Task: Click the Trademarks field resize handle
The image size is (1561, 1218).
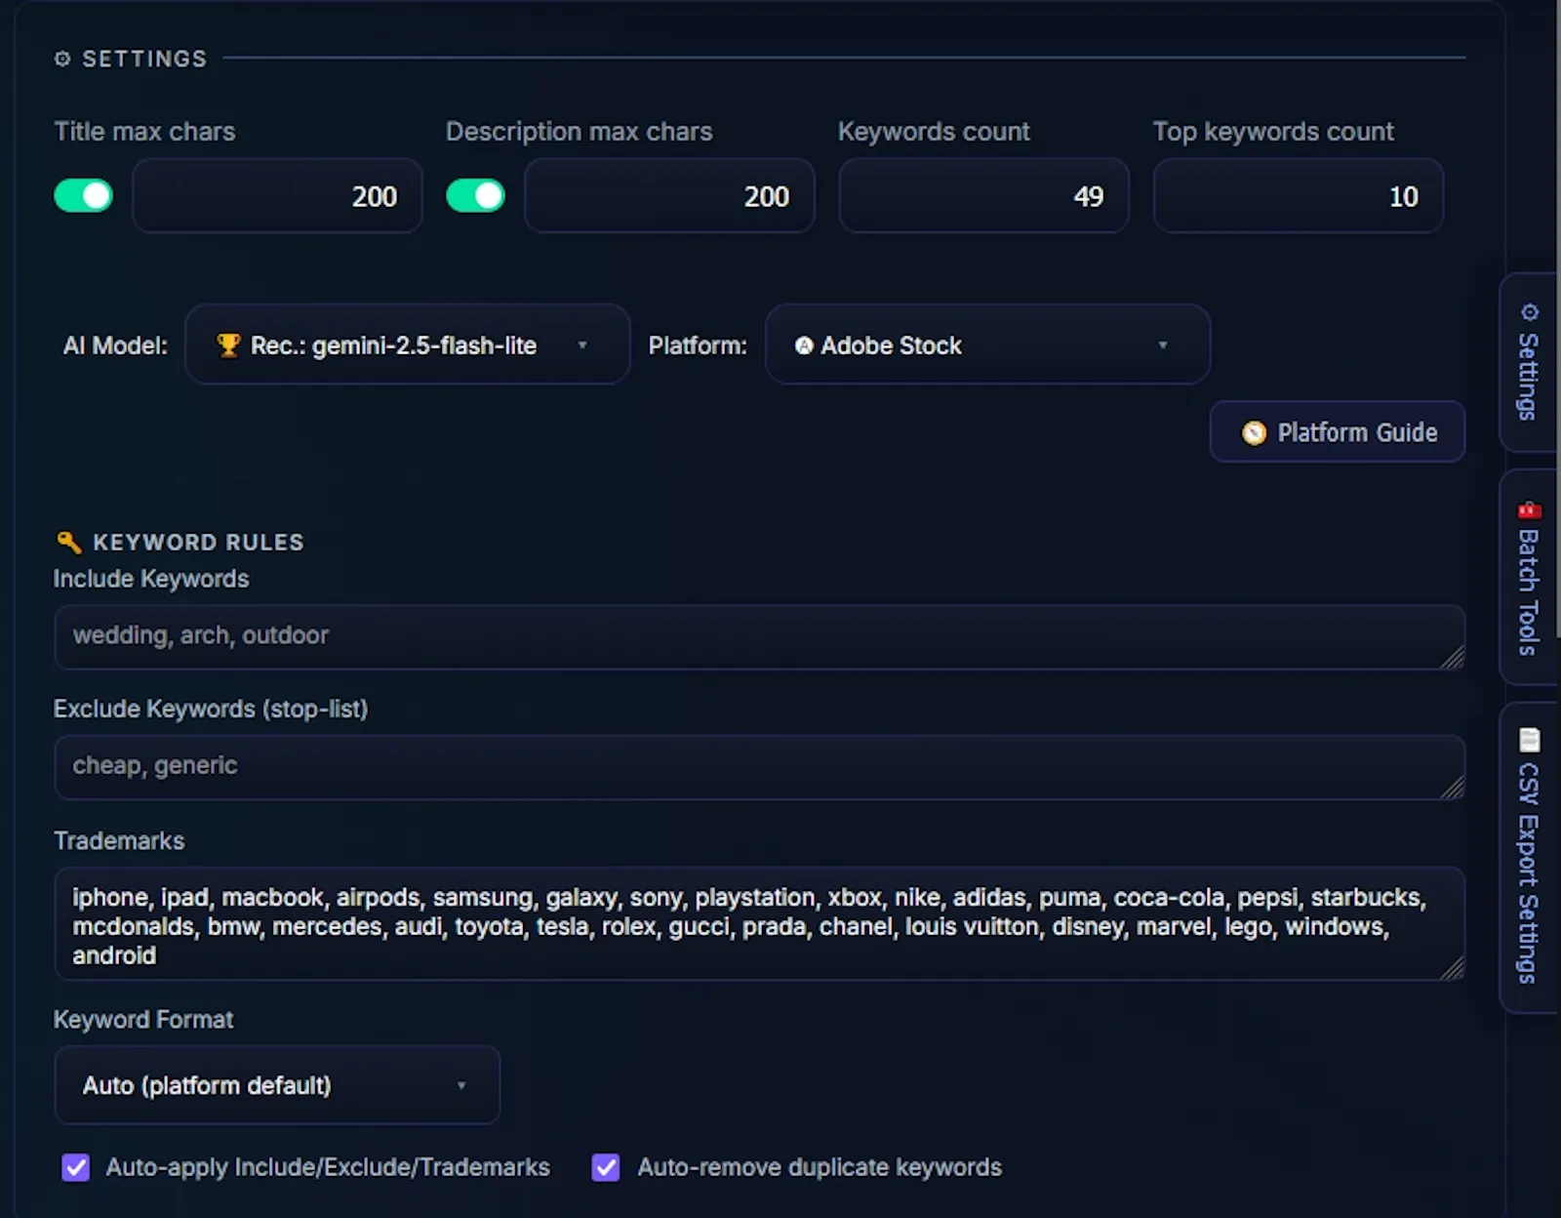Action: (x=1453, y=968)
